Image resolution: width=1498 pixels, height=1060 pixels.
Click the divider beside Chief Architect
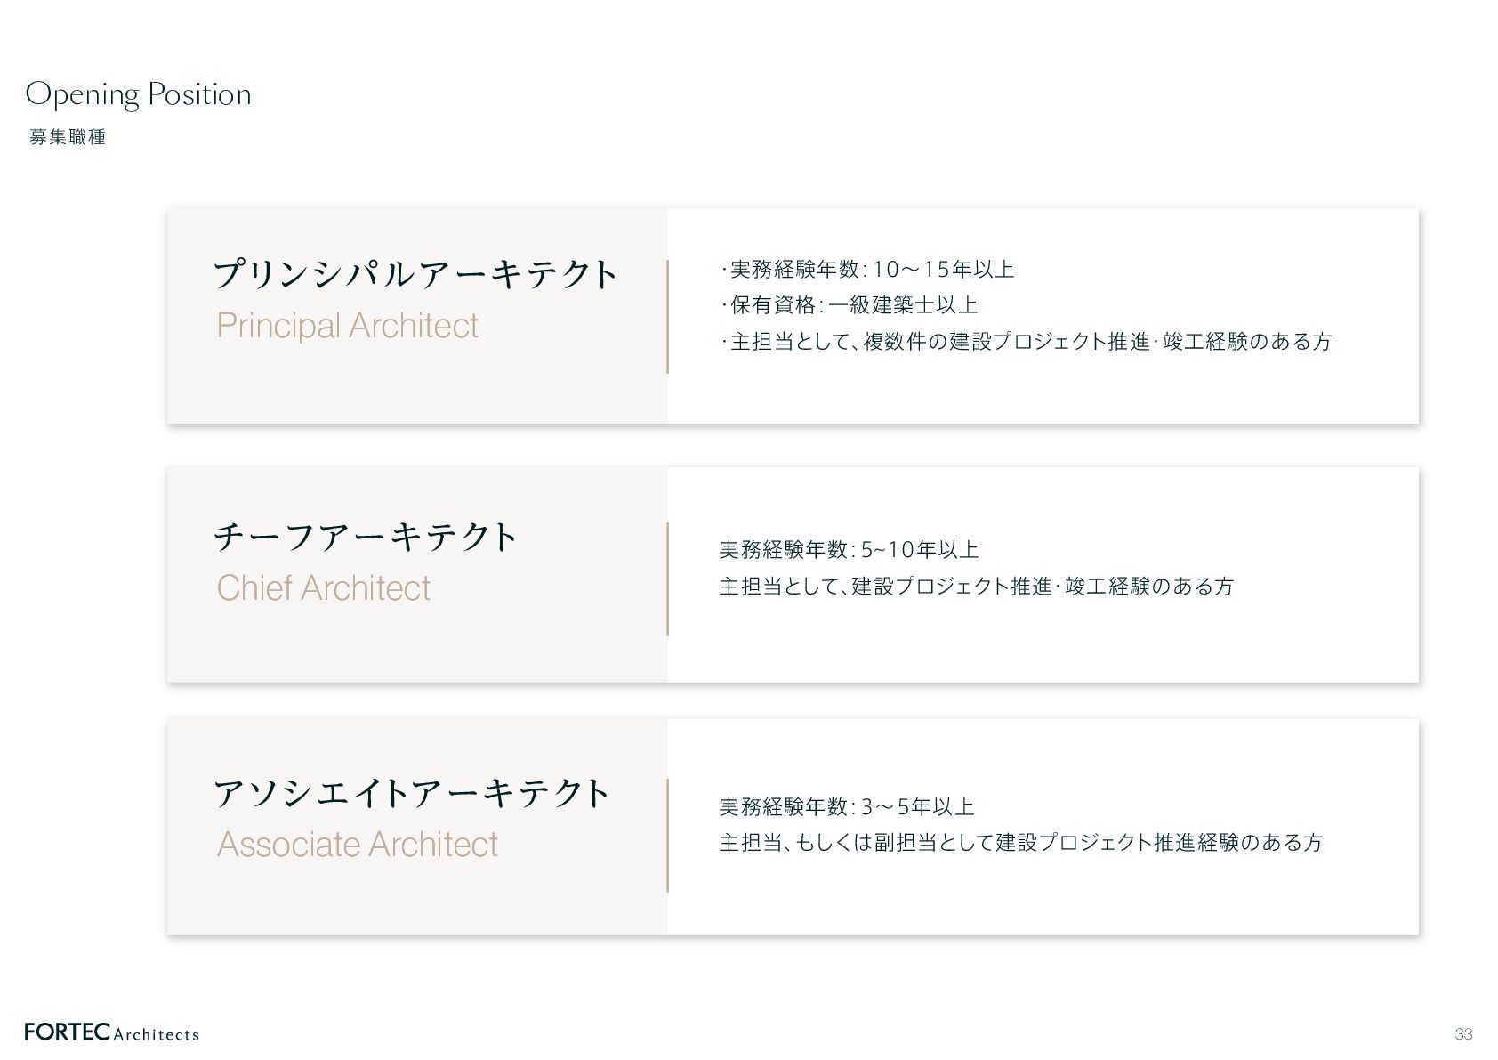tap(667, 579)
